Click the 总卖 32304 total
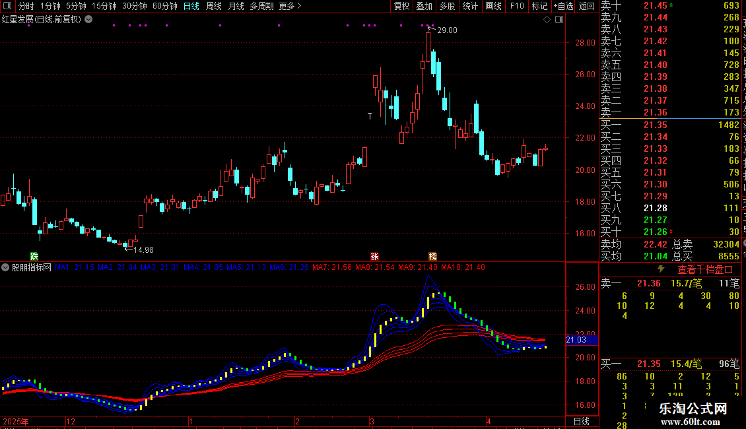 coord(706,244)
